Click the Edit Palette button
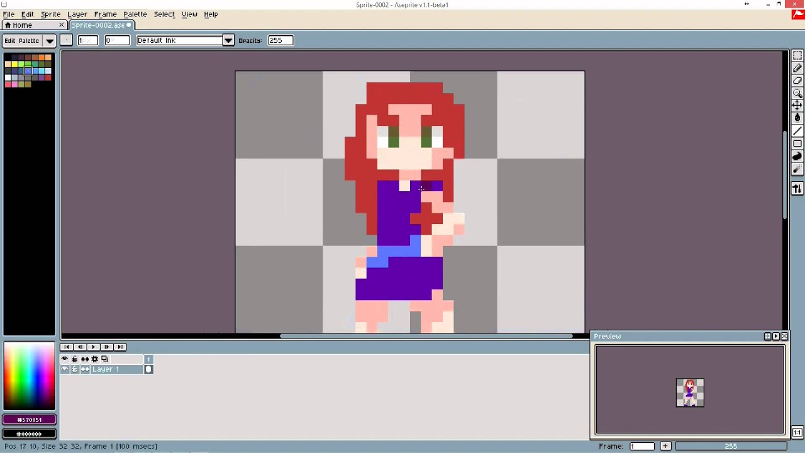The height and width of the screenshot is (453, 805). pyautogui.click(x=22, y=40)
